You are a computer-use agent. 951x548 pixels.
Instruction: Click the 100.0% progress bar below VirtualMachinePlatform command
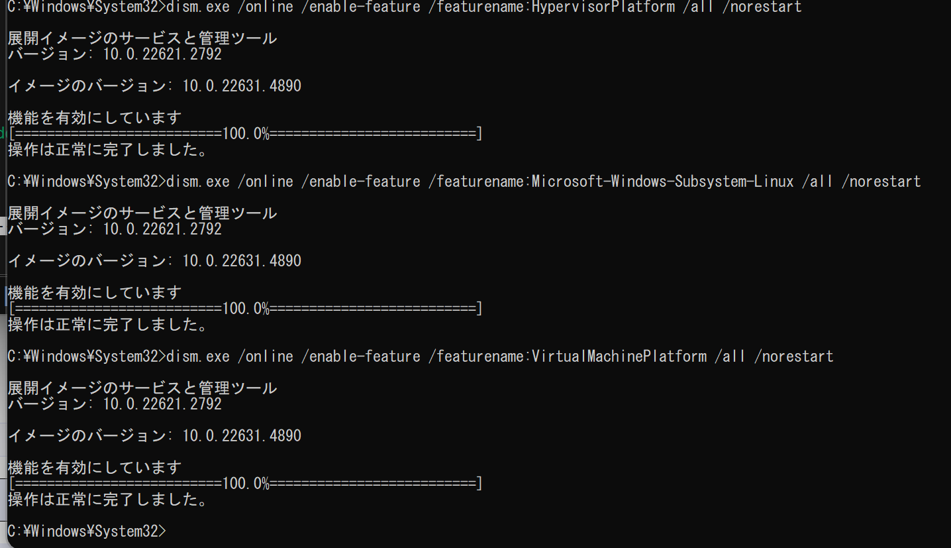tap(245, 484)
